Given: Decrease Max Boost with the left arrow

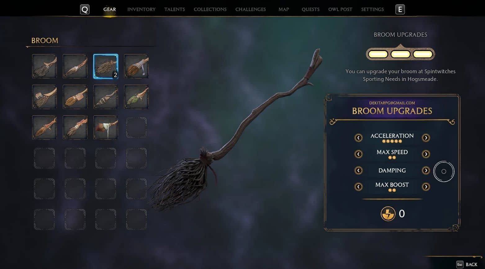Looking at the screenshot, I should (358, 187).
